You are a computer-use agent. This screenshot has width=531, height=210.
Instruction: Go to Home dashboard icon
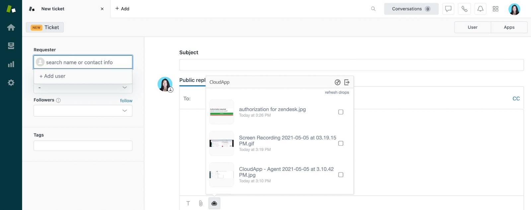pyautogui.click(x=11, y=27)
